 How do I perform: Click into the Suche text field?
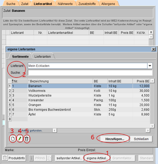point(90,72)
